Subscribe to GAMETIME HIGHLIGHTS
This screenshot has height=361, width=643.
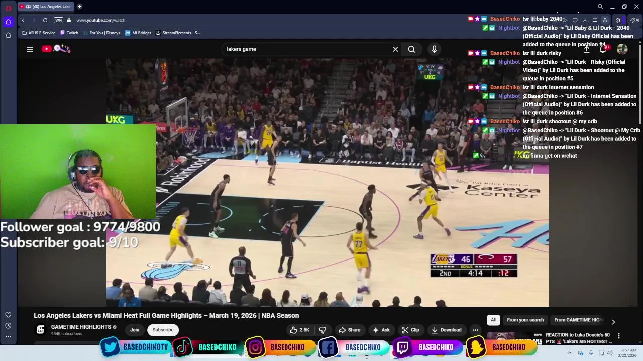(163, 330)
